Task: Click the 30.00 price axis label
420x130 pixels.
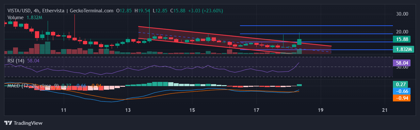Action: click(402, 14)
